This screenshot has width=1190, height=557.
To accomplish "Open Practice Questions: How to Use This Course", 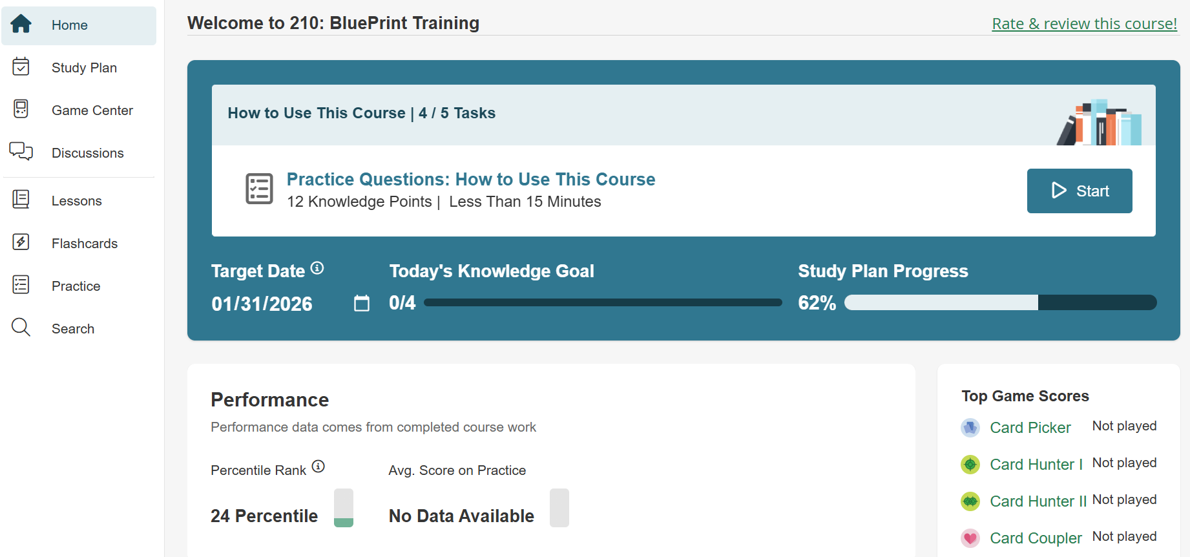I will [470, 180].
